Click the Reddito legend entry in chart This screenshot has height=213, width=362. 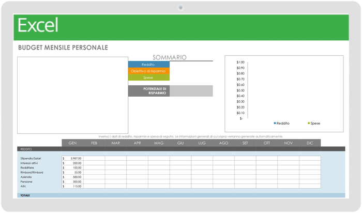coord(281,123)
